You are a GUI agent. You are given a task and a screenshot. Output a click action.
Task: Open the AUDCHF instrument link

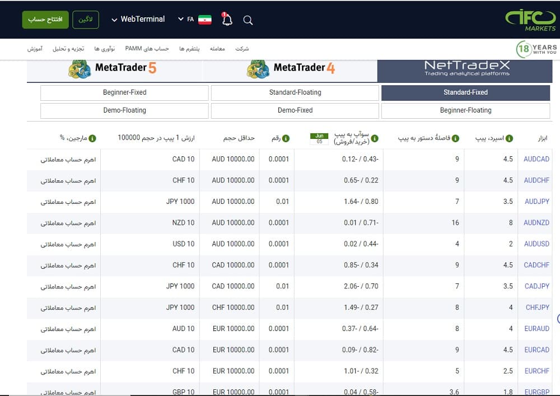pos(536,180)
